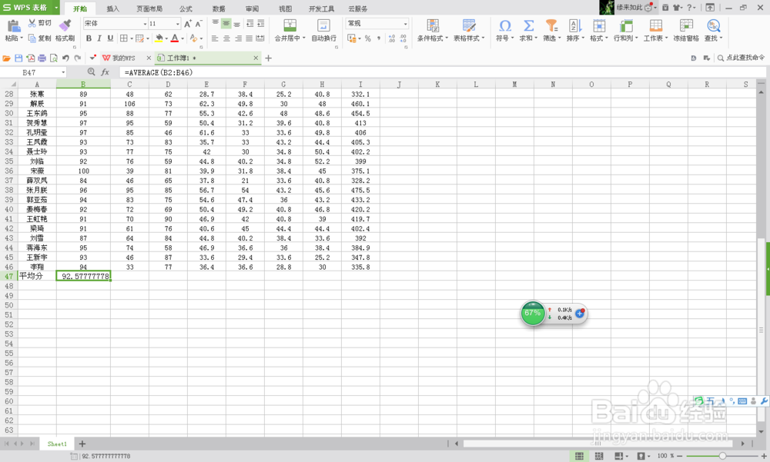Toggle middle vertical alignment
Screen dimensions: 770x462
click(x=226, y=24)
